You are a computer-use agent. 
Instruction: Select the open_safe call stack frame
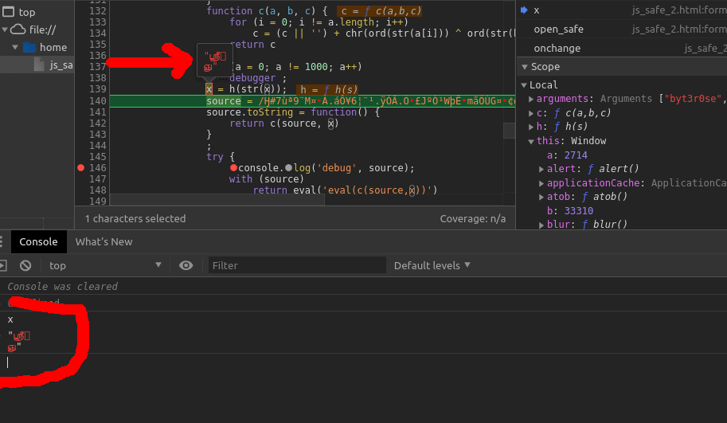(558, 29)
